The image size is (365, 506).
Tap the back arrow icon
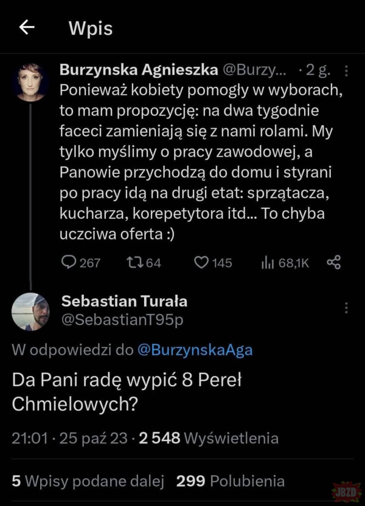[x=26, y=28]
